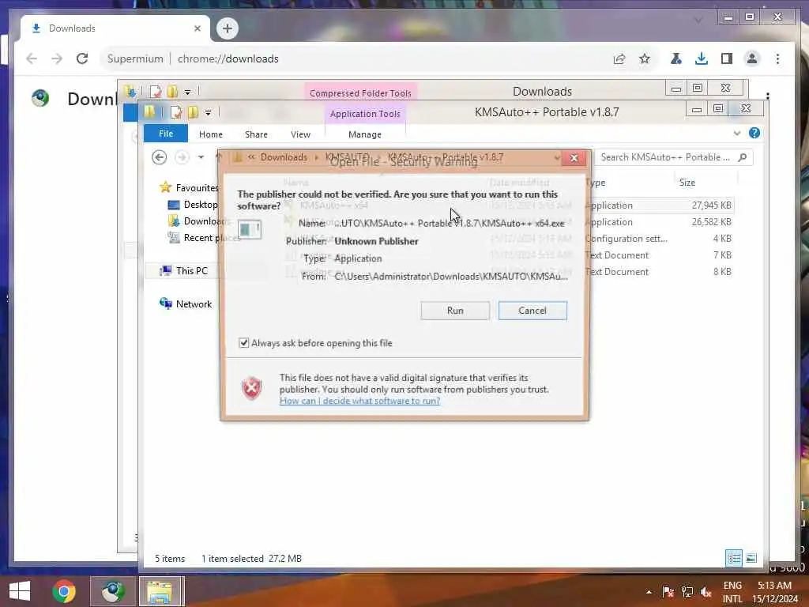809x607 pixels.
Task: Open the browser three-dot menu
Action: (x=777, y=58)
